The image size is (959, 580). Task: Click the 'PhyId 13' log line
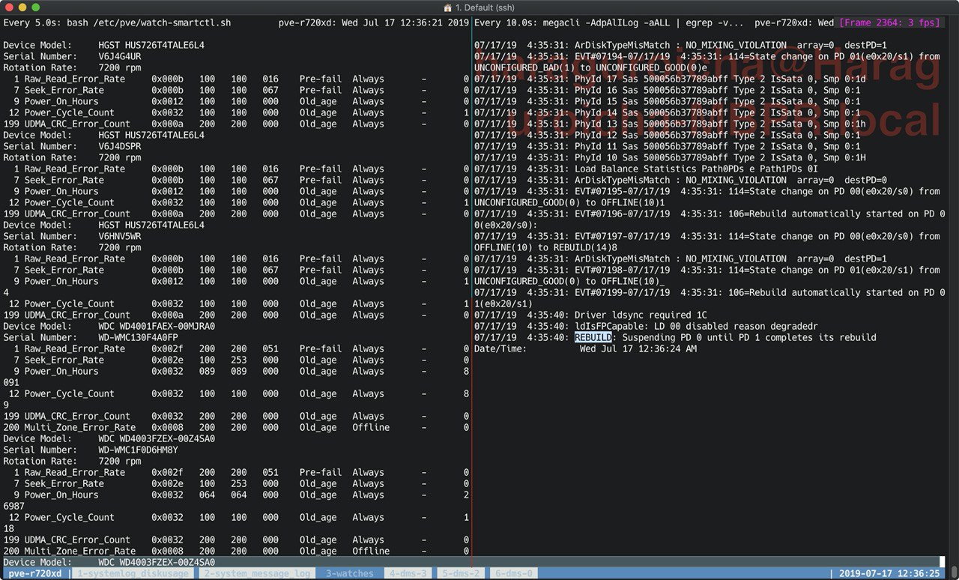coord(670,124)
